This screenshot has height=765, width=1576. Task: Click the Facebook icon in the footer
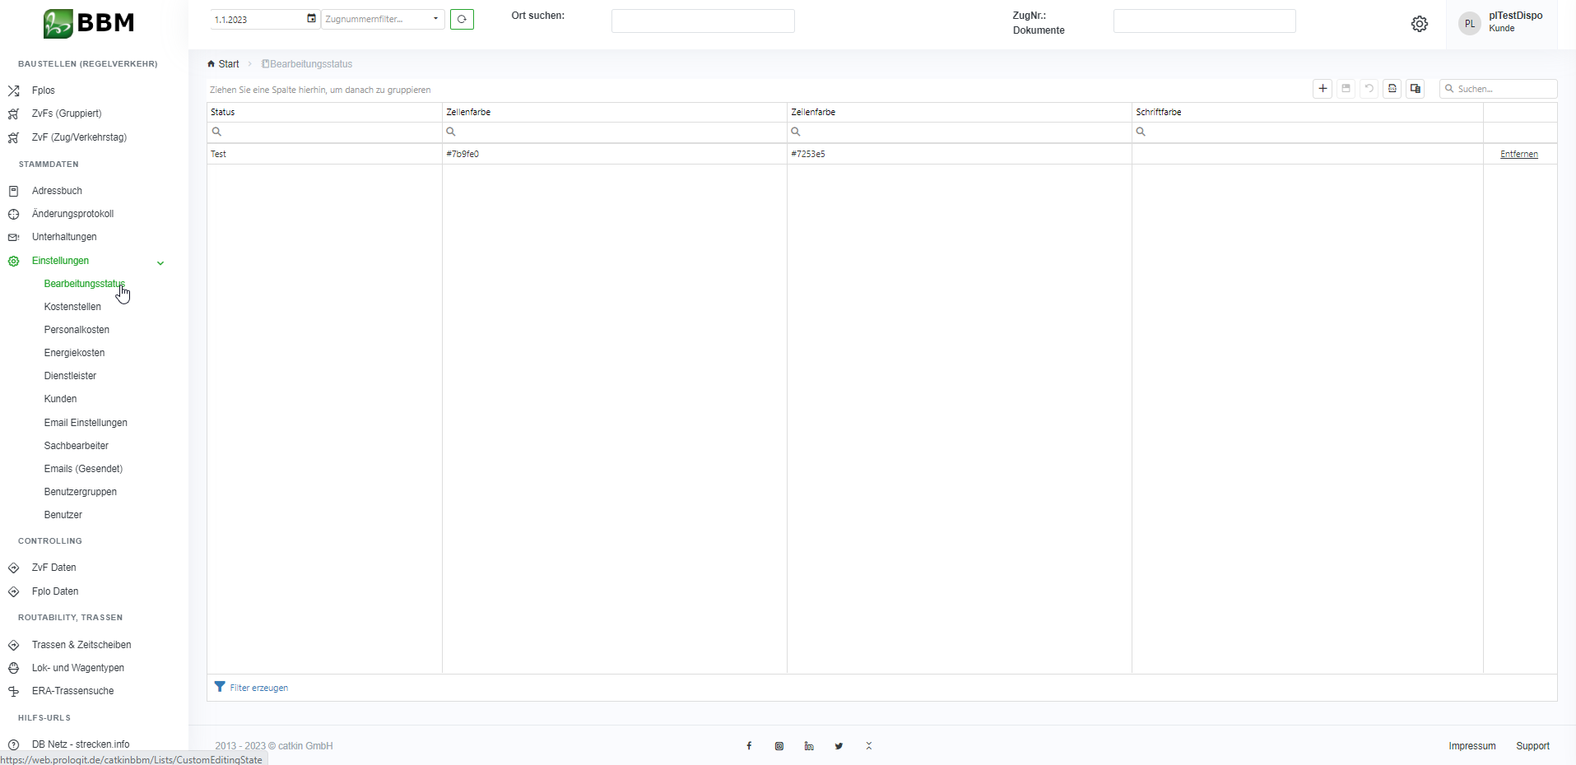click(x=749, y=746)
